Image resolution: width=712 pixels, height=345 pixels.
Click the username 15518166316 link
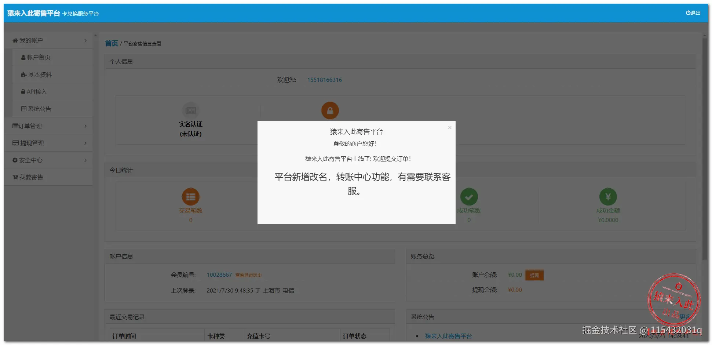(x=325, y=80)
